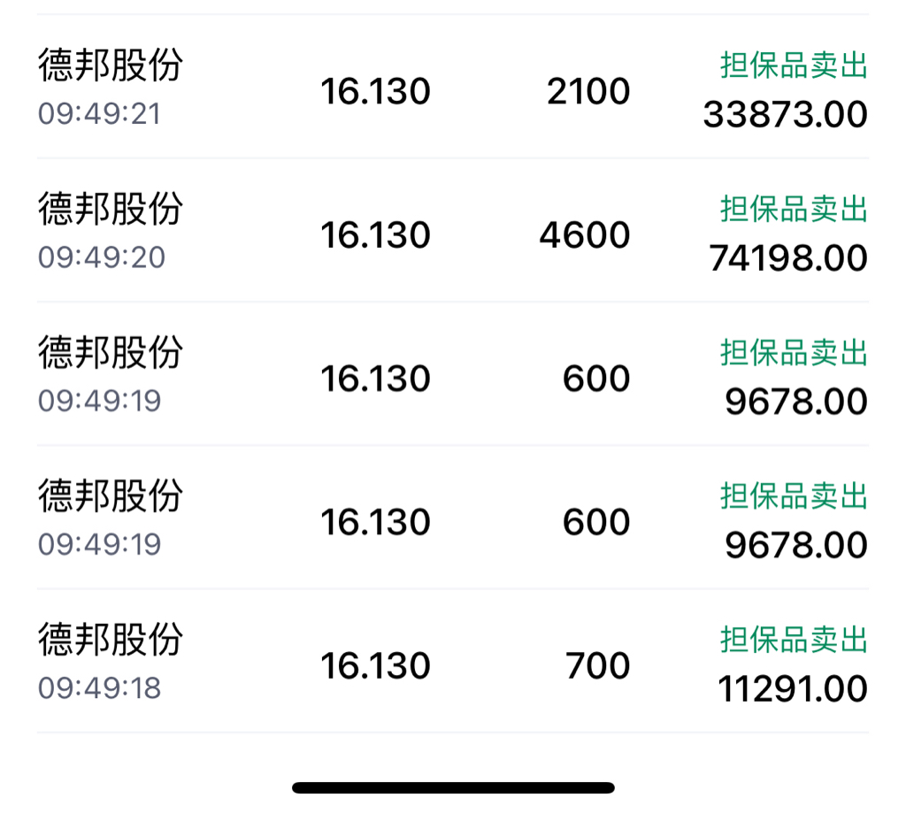Tap the iOS home indicator bar
Screen dimensions: 906x813
pyautogui.click(x=453, y=787)
